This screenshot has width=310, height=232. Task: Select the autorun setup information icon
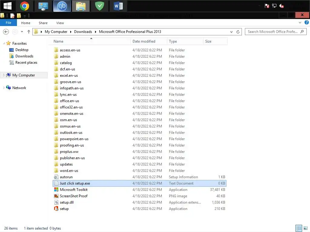[x=56, y=177]
